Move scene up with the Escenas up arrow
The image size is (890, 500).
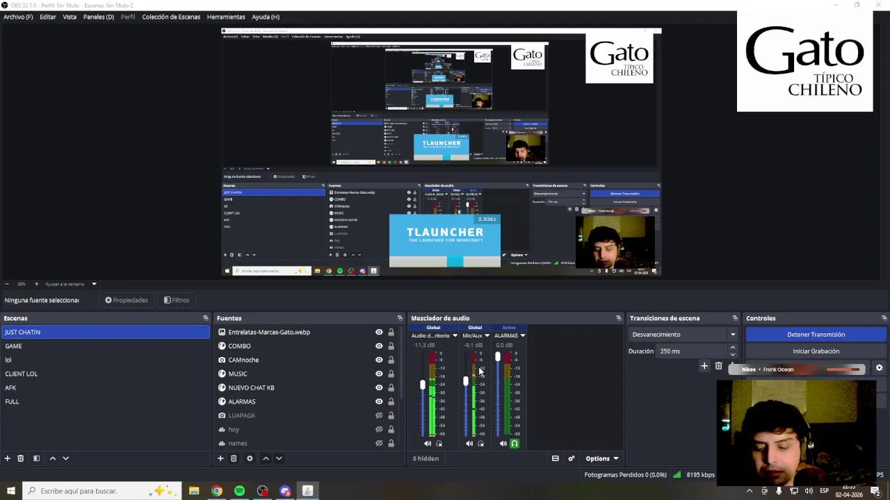pyautogui.click(x=52, y=458)
